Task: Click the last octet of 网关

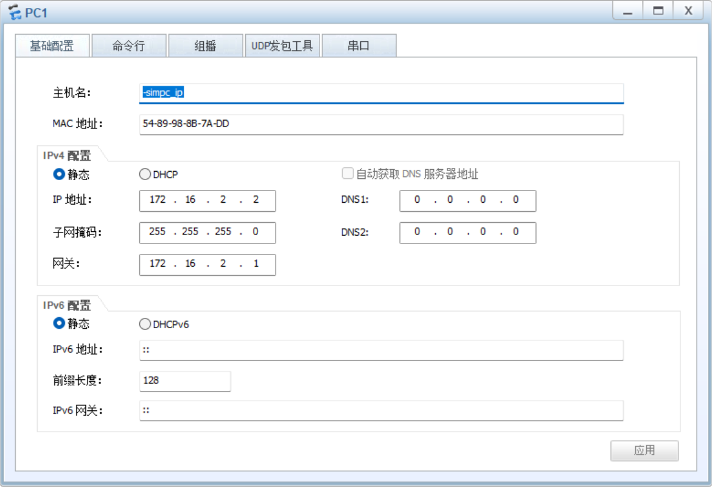Action: (256, 264)
